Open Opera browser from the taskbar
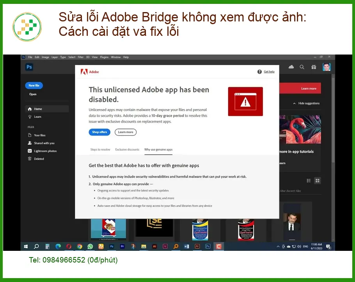Image resolution: width=355 pixels, height=282 pixels. pyautogui.click(x=69, y=247)
